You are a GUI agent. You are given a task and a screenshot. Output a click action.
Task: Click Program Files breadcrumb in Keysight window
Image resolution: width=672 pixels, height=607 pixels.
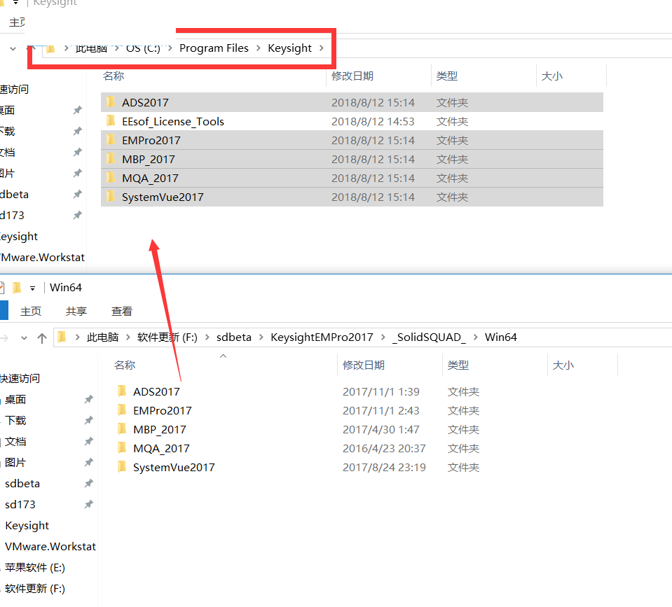(214, 48)
